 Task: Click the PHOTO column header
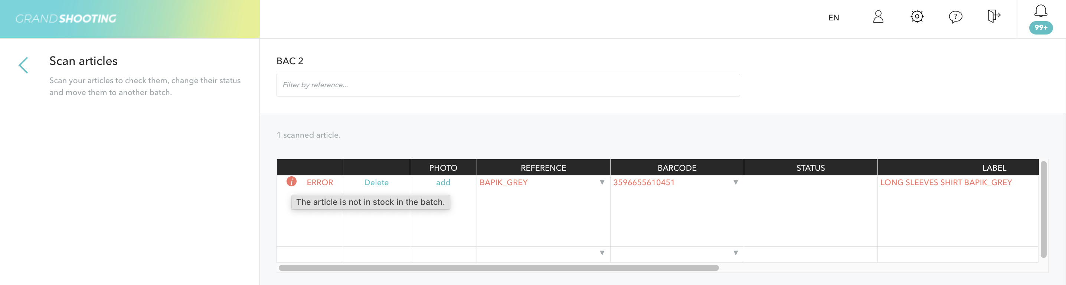[443, 168]
